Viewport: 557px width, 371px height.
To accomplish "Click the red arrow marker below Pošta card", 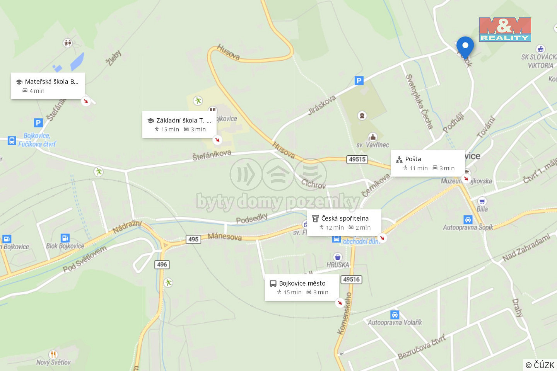I will (x=466, y=178).
